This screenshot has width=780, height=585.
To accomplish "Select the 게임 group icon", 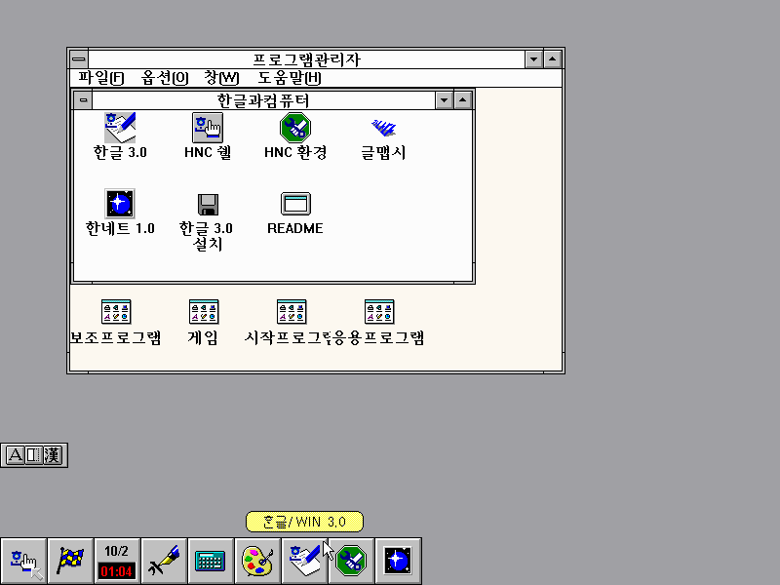I will pyautogui.click(x=204, y=312).
